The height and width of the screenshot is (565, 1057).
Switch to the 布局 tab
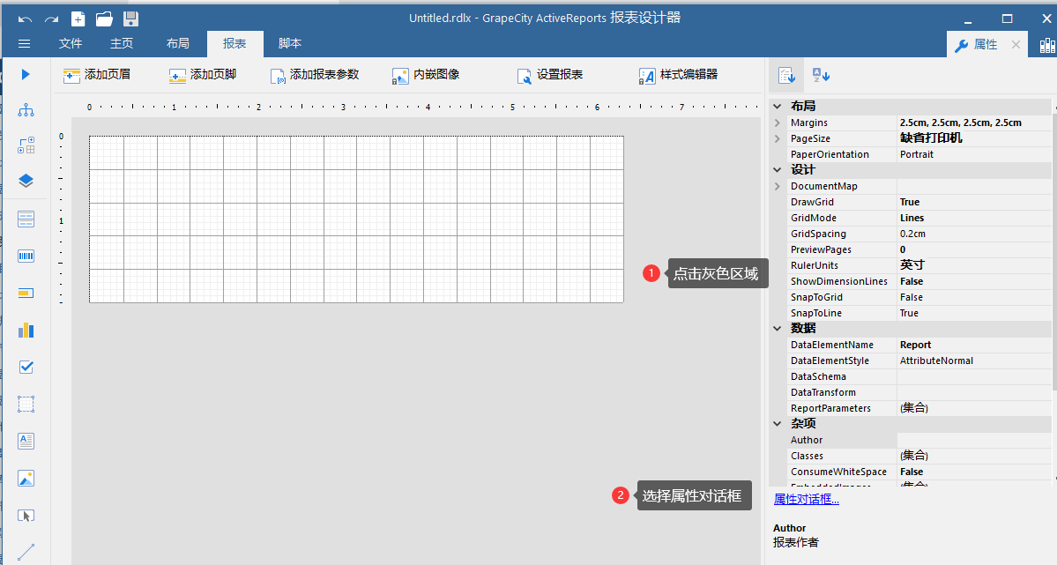(x=177, y=44)
